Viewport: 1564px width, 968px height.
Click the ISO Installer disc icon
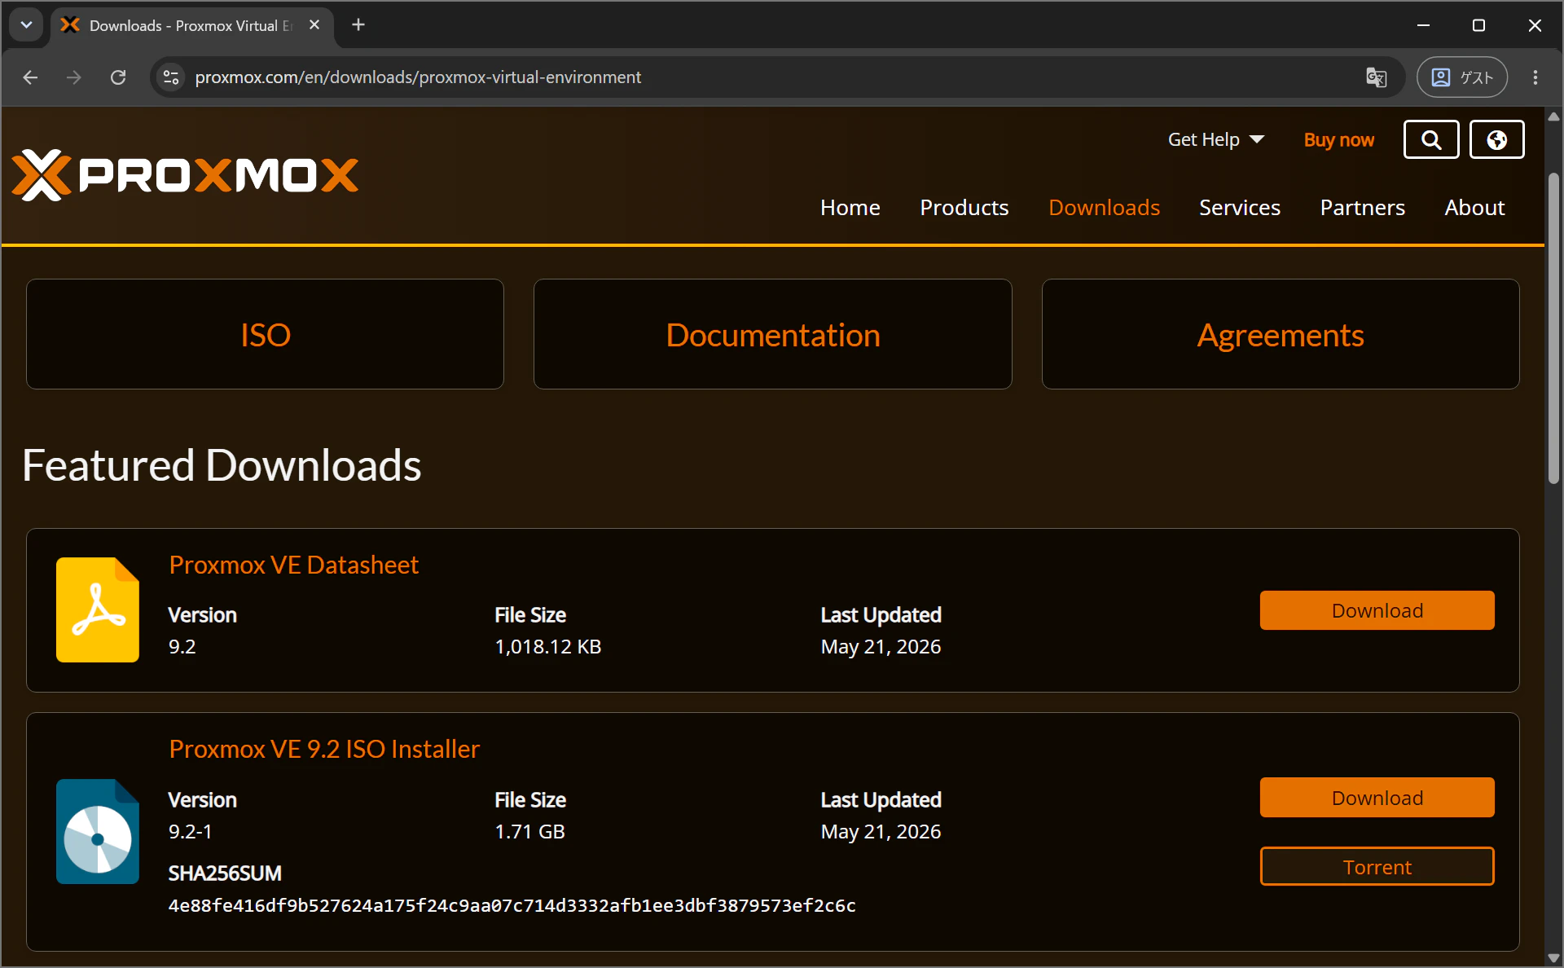pyautogui.click(x=98, y=831)
